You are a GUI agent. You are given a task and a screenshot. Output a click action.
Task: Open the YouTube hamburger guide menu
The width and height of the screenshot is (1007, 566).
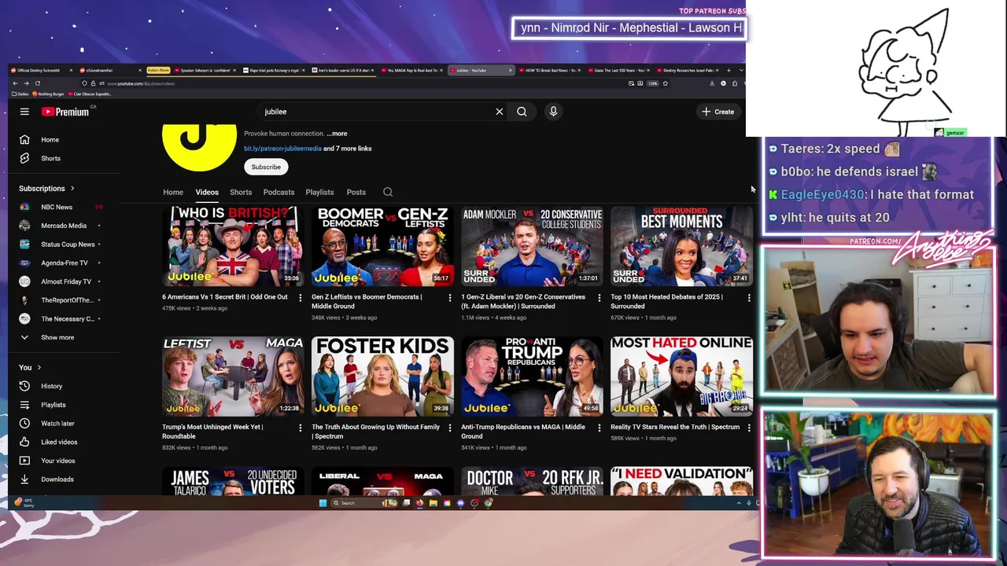click(24, 112)
